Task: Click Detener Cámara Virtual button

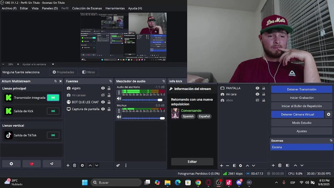Action: tap(297, 114)
